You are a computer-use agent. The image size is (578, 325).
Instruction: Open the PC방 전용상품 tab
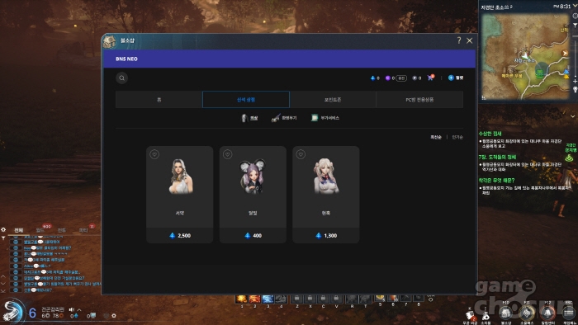(x=419, y=99)
